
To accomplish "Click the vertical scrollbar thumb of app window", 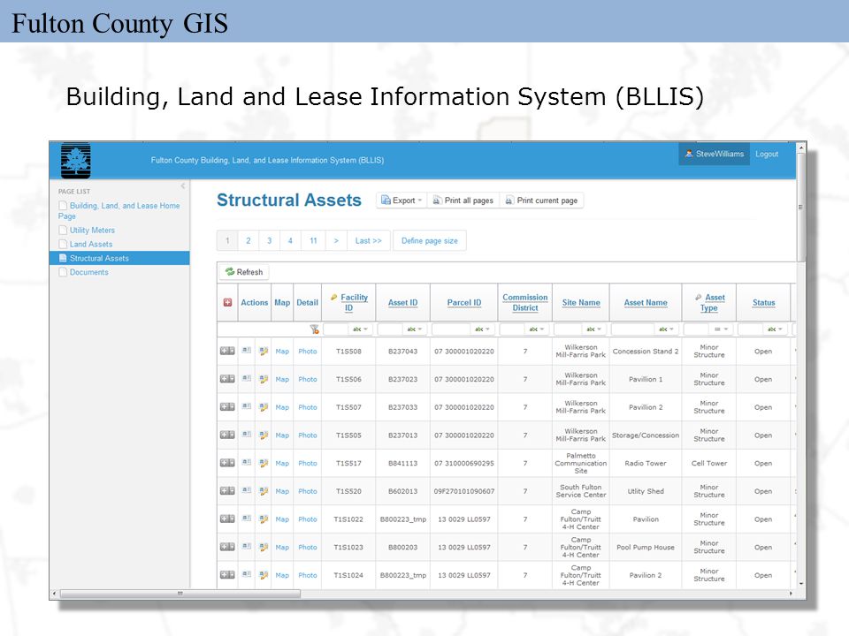I will point(800,207).
